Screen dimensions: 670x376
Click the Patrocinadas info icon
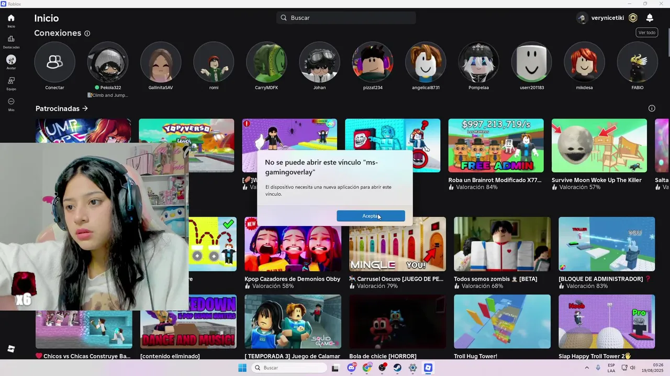coord(652,109)
